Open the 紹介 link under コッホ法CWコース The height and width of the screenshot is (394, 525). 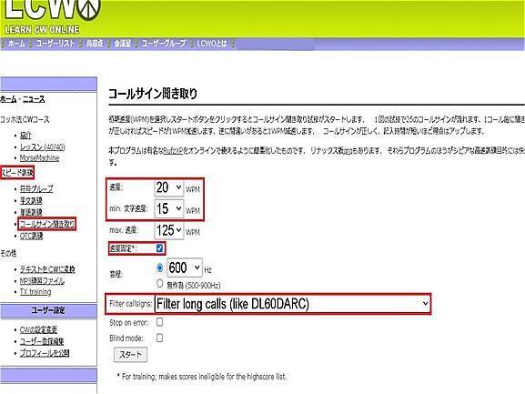pyautogui.click(x=25, y=136)
